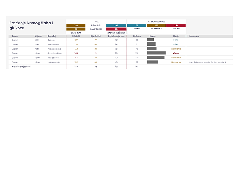Select heart rate value 74

[x=116, y=44]
